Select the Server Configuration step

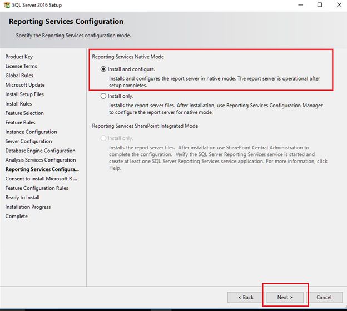[28, 142]
